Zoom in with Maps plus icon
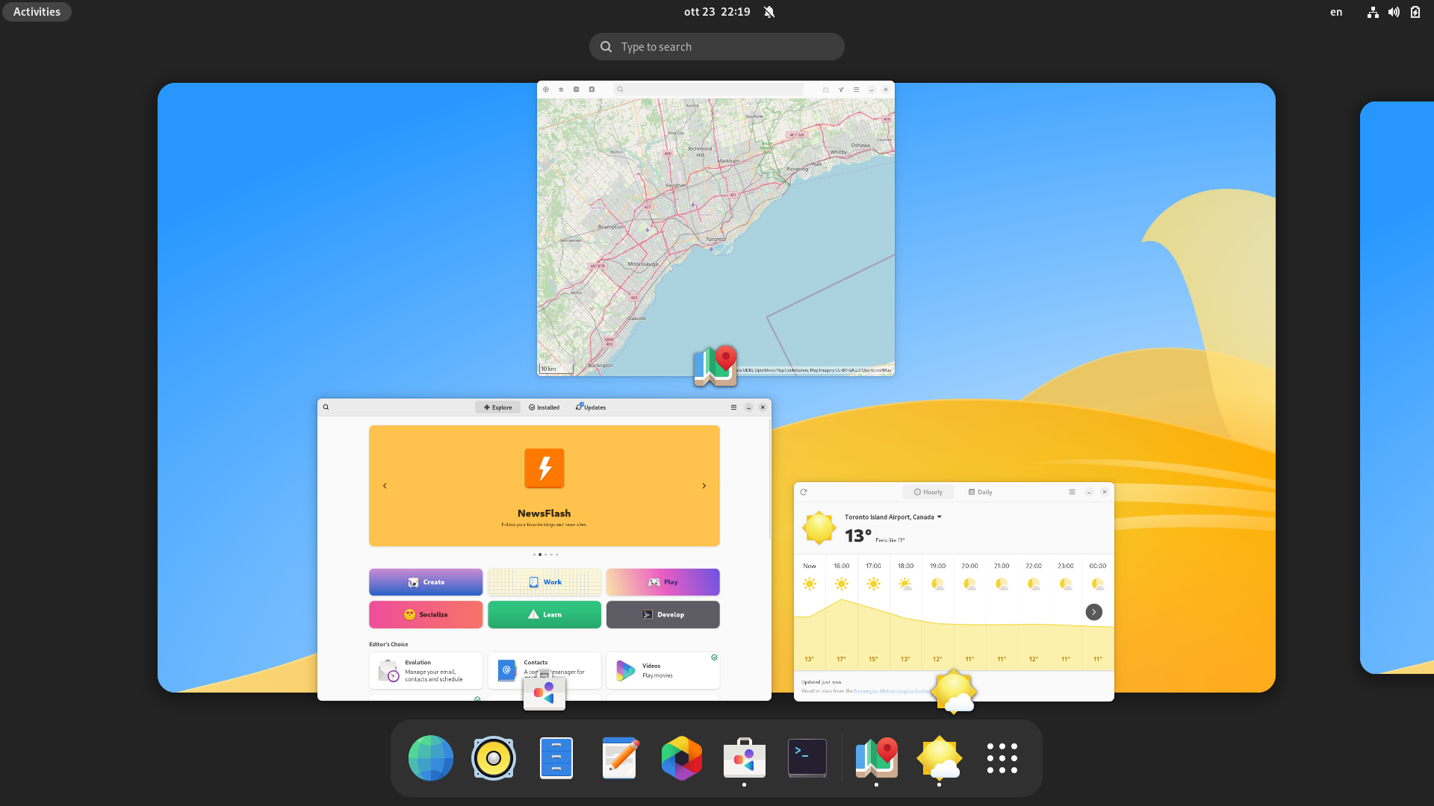 click(592, 90)
